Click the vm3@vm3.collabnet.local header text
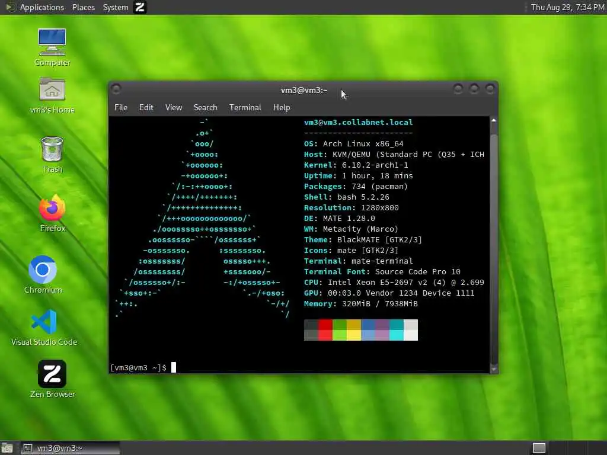The image size is (607, 455). point(359,122)
